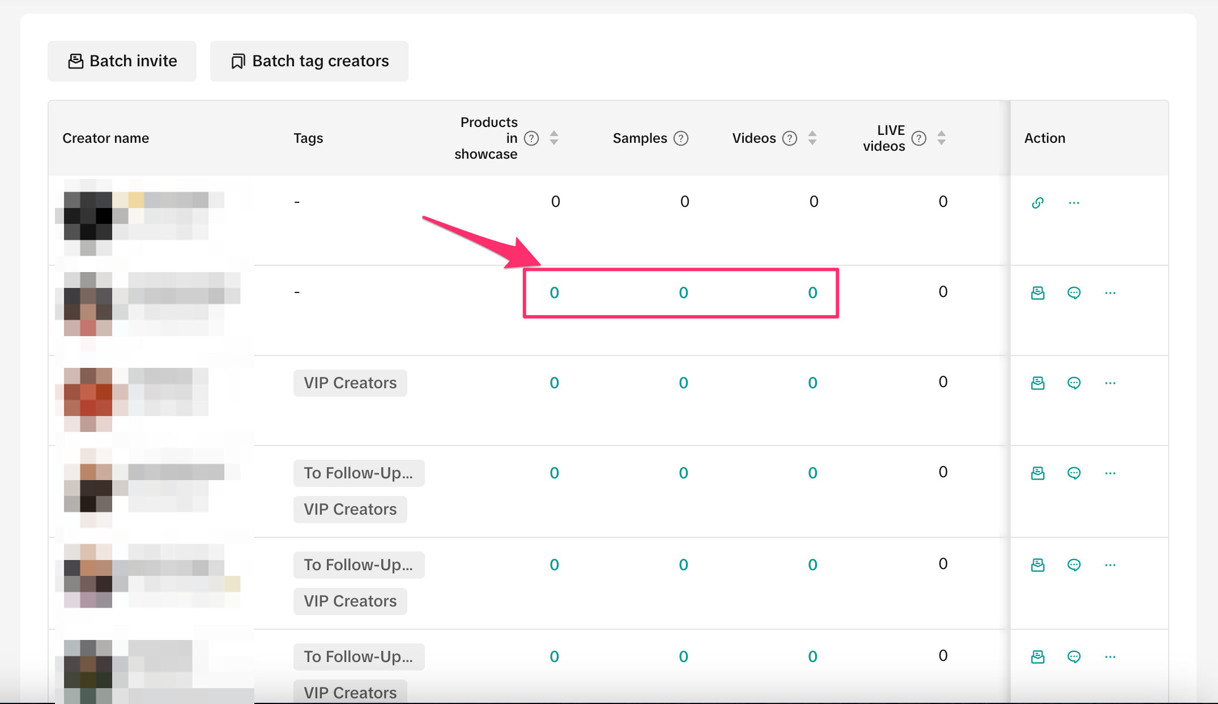Expand more options in VIP Creators-only row

pos(1110,383)
